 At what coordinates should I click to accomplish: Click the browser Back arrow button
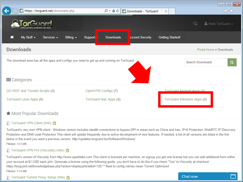tap(7, 11)
